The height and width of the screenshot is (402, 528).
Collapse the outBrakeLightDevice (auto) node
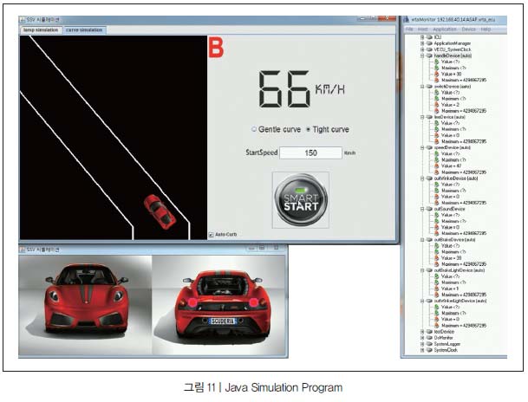pos(422,270)
